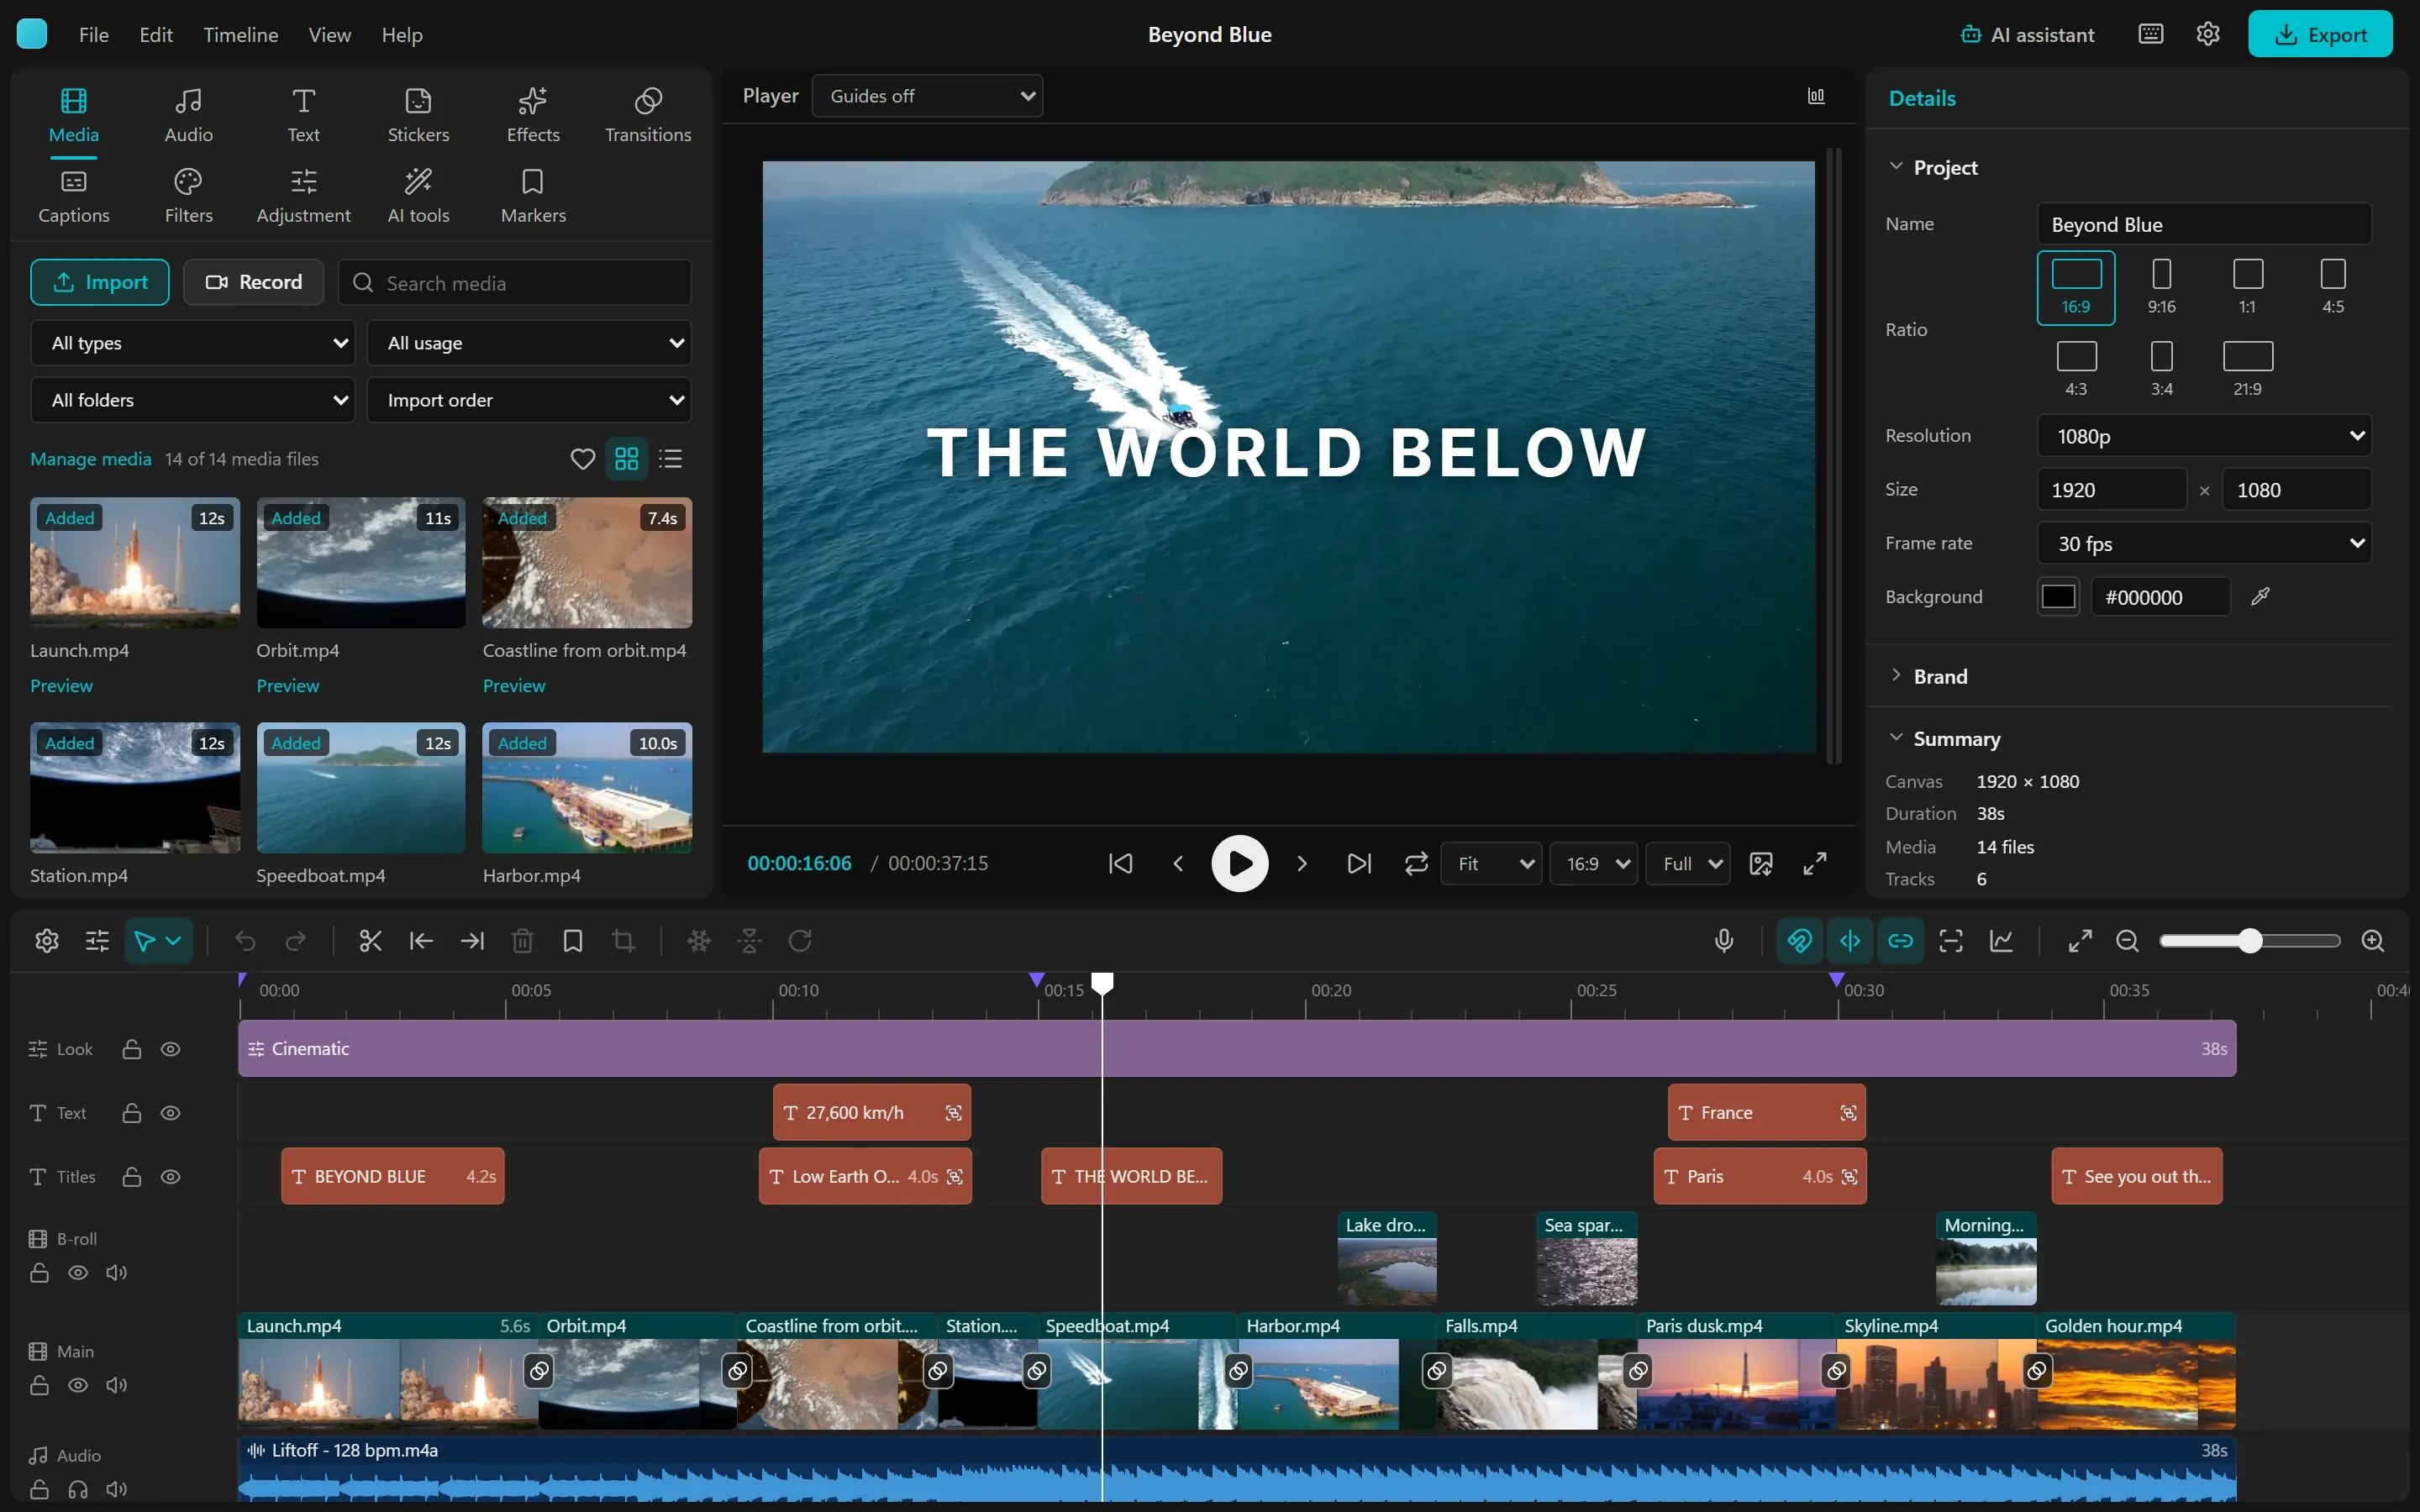
Task: Open the Transitions panel
Action: pyautogui.click(x=648, y=115)
